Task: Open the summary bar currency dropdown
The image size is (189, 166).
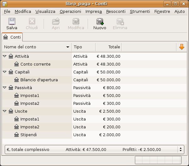Action: point(181,149)
